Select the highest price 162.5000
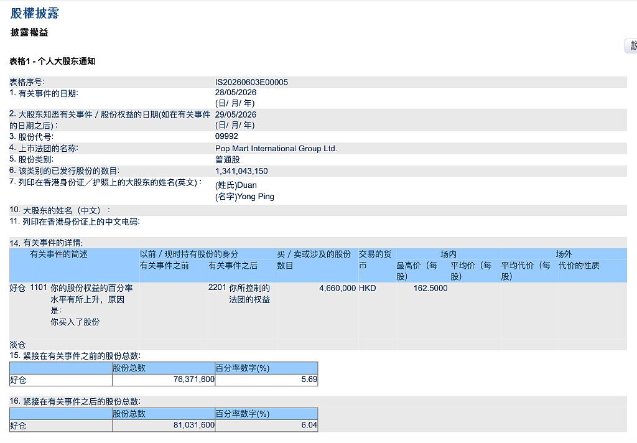 click(x=430, y=288)
